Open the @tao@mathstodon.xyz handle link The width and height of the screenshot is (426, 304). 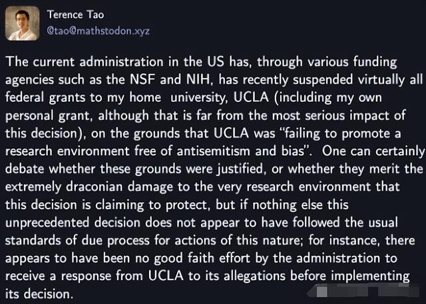[x=98, y=31]
